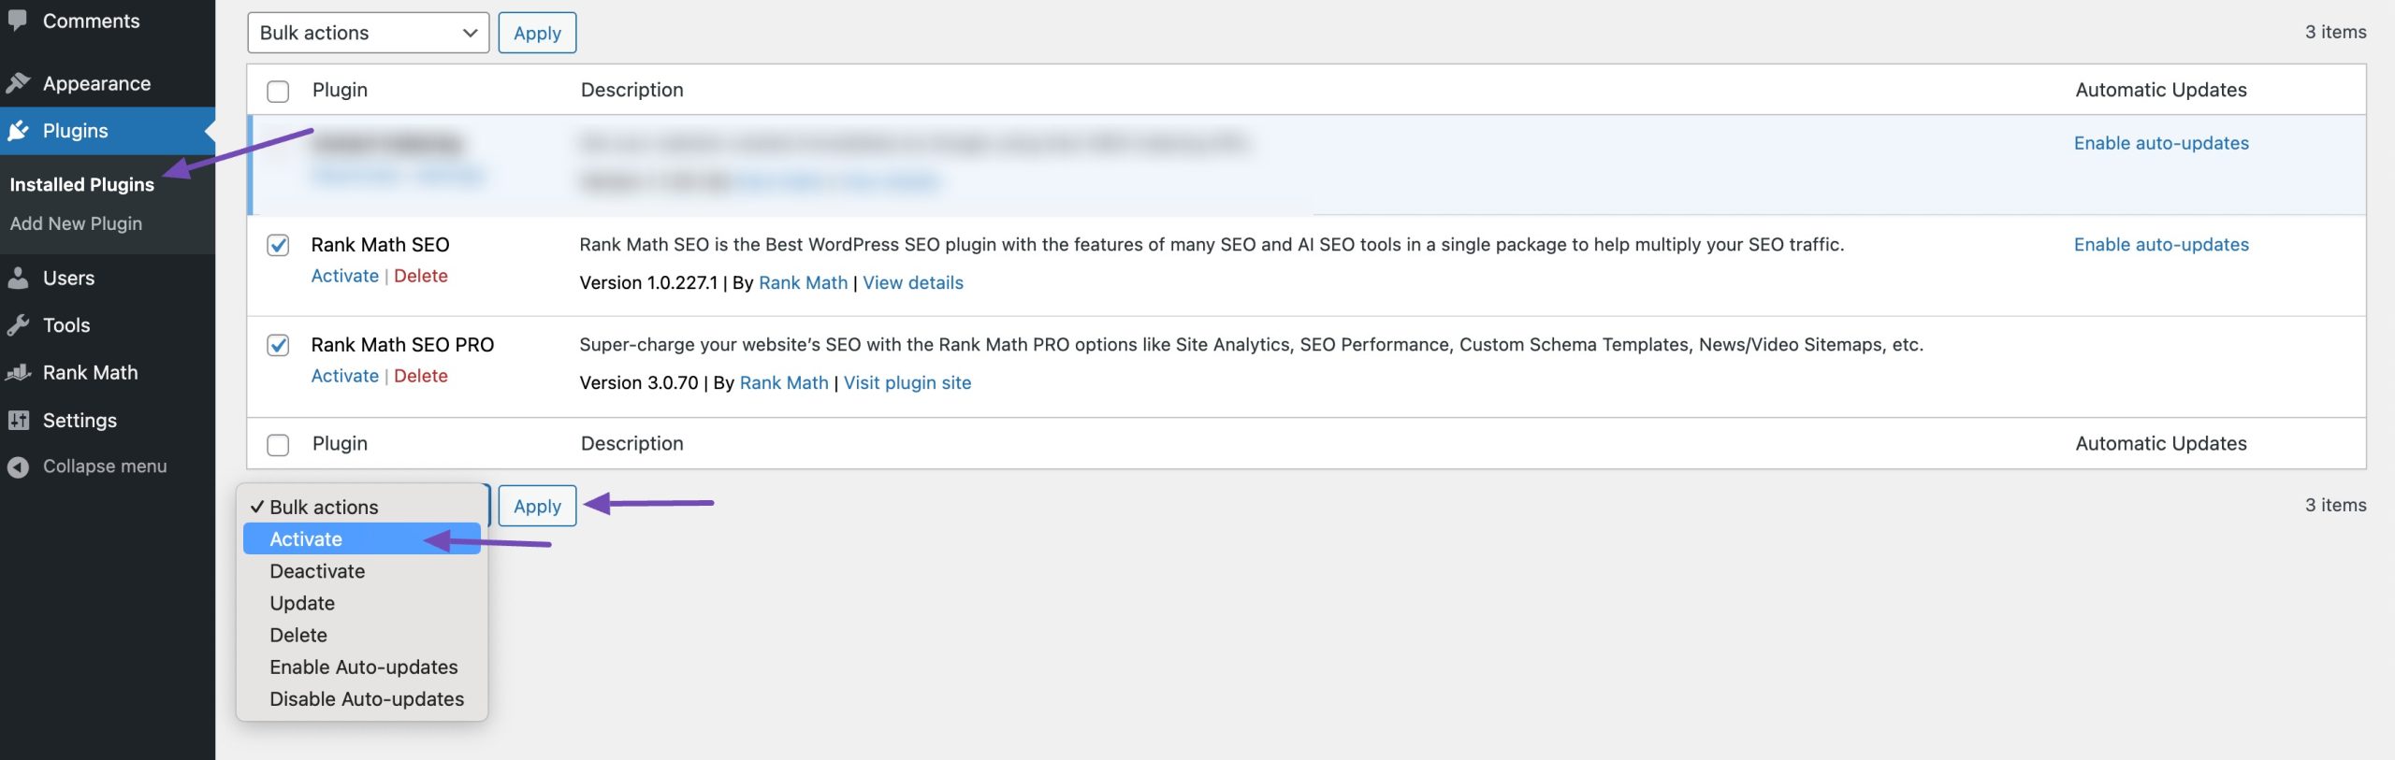Click the top Apply button

[537, 33]
